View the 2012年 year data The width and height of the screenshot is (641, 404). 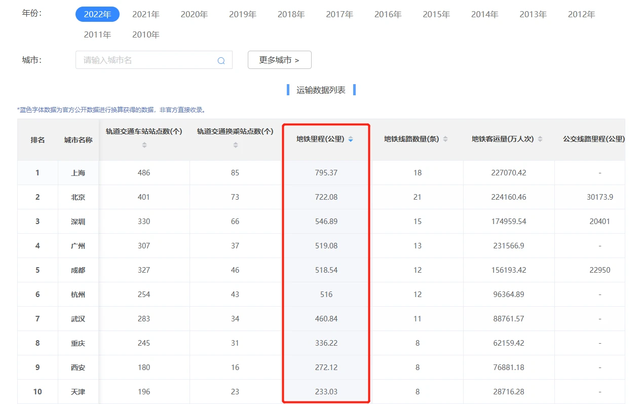(x=582, y=15)
